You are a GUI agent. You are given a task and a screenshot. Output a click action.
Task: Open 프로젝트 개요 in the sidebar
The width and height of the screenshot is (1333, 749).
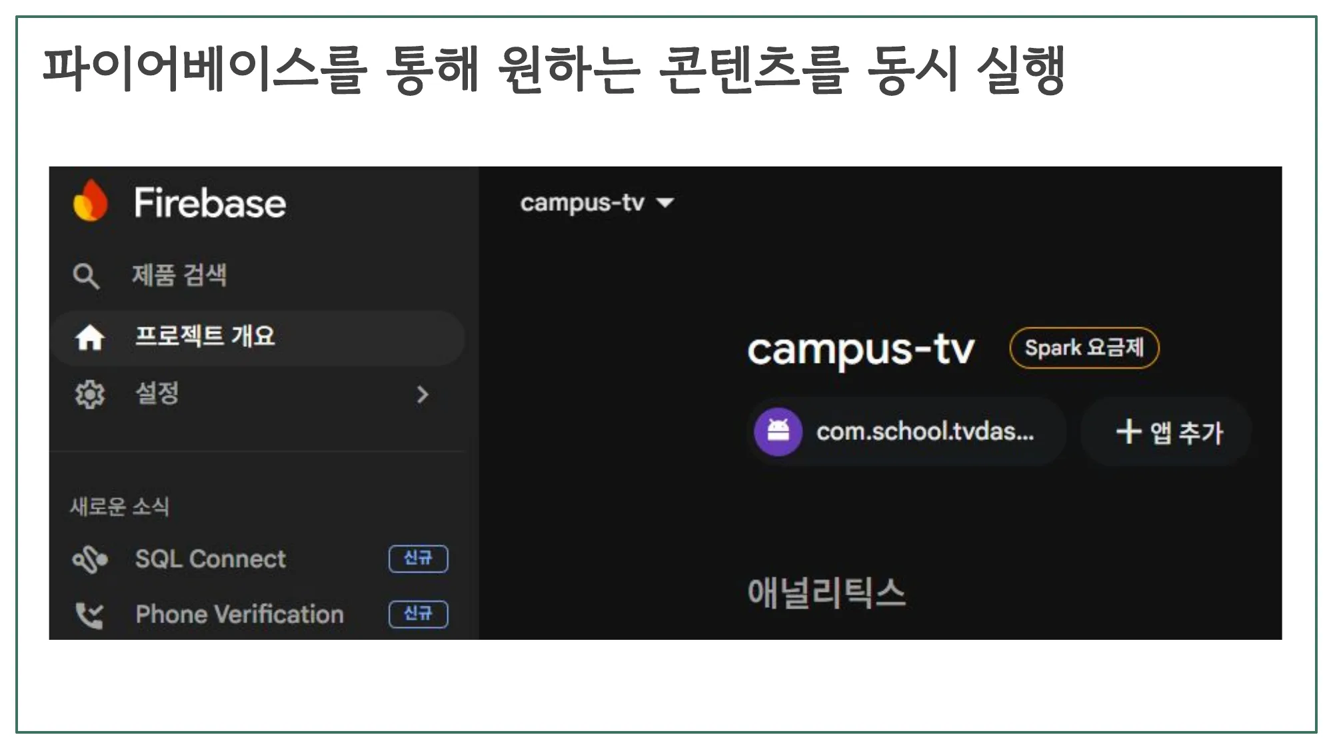point(258,338)
